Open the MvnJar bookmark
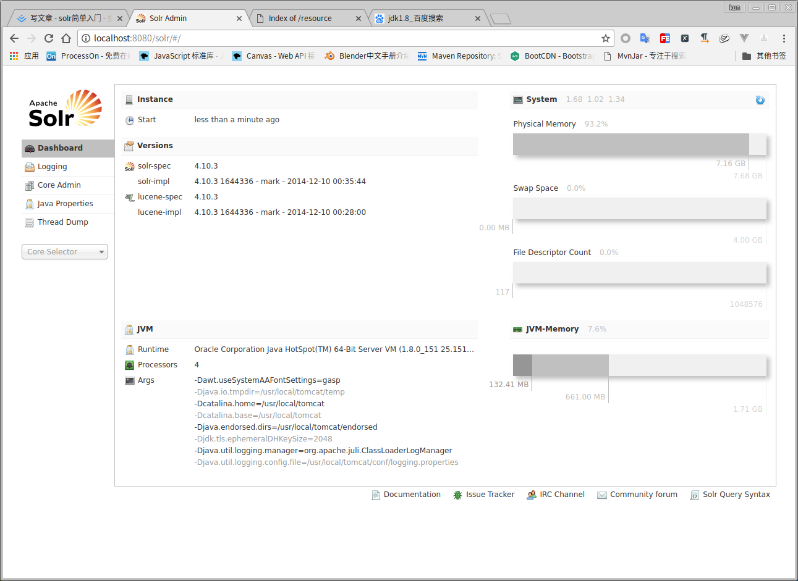The width and height of the screenshot is (798, 581). pyautogui.click(x=645, y=56)
